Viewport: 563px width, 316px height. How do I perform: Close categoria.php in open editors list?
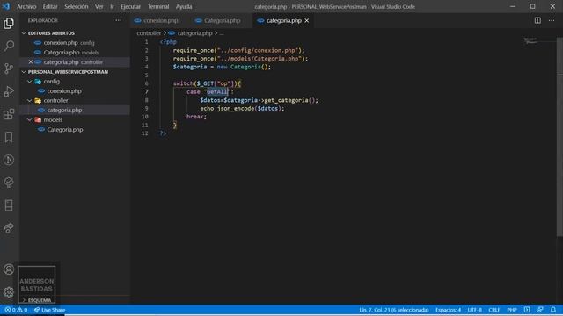tap(31, 62)
